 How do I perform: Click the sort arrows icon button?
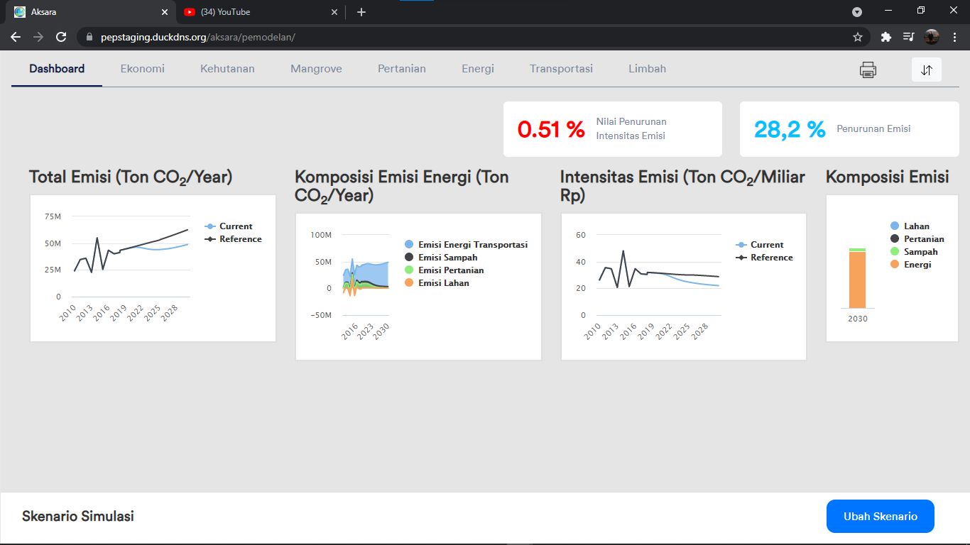coord(927,70)
